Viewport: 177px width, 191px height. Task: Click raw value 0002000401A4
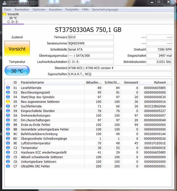click(155, 134)
